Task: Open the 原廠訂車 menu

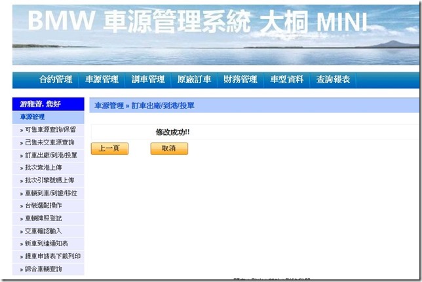Action: point(194,80)
